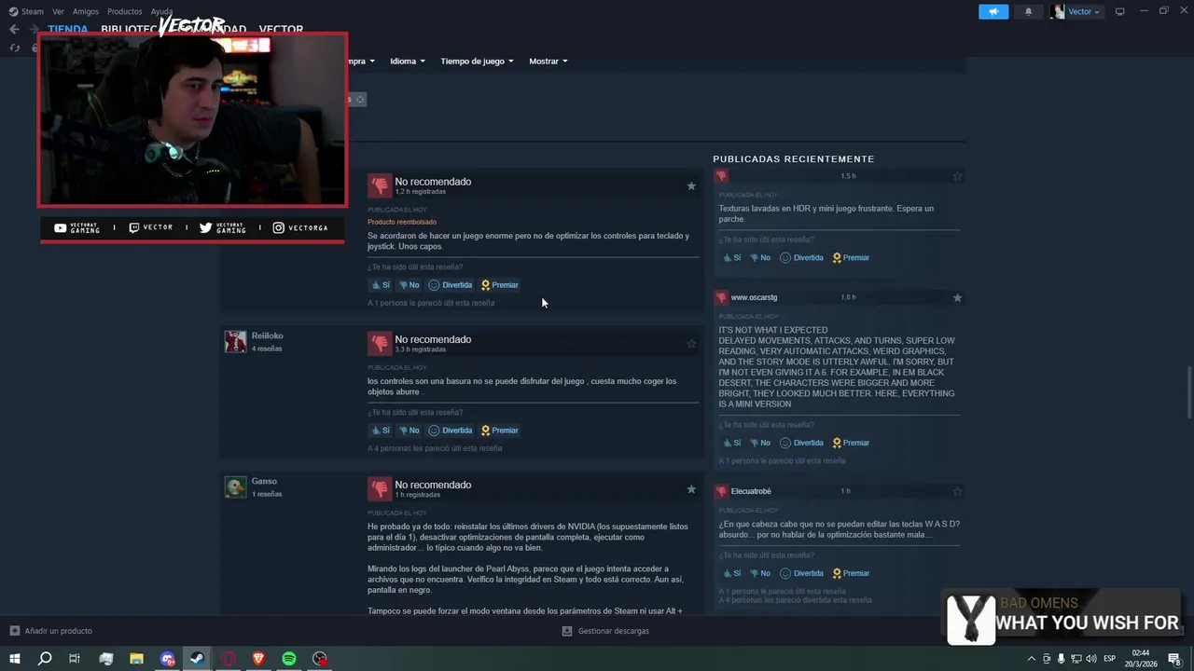Open File Explorer from the taskbar

(x=136, y=659)
